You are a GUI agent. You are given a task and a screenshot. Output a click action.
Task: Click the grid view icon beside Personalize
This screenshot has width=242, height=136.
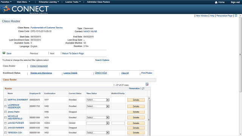143,88
